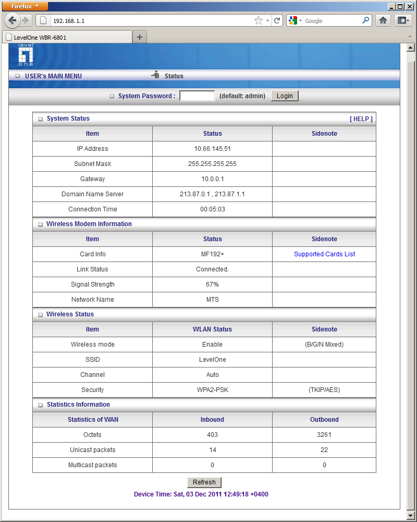
Task: Open the Google search engine selector
Action: click(x=295, y=21)
